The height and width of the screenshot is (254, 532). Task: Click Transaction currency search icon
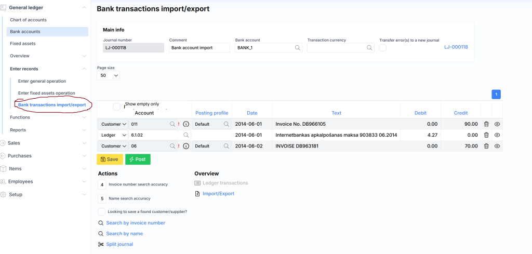(x=369, y=48)
